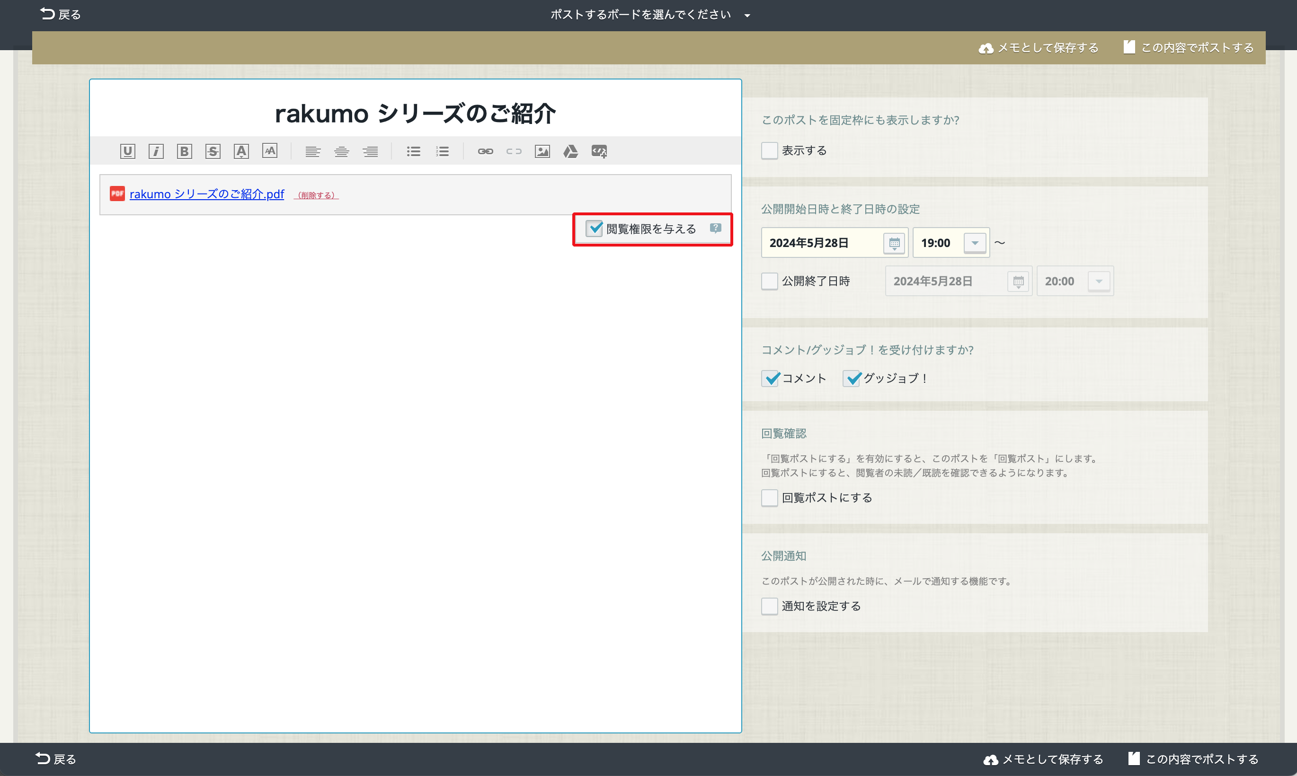The image size is (1297, 776).
Task: Check 通知を設定する option
Action: tap(769, 607)
